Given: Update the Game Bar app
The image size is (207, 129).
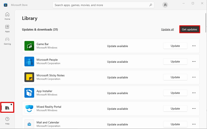Looking at the screenshot, I should (175, 46).
